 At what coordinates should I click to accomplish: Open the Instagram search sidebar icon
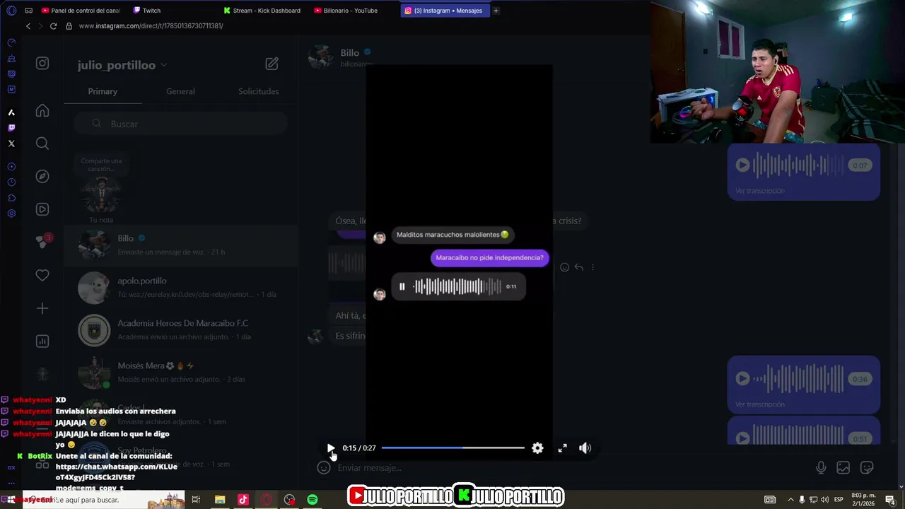click(x=42, y=144)
